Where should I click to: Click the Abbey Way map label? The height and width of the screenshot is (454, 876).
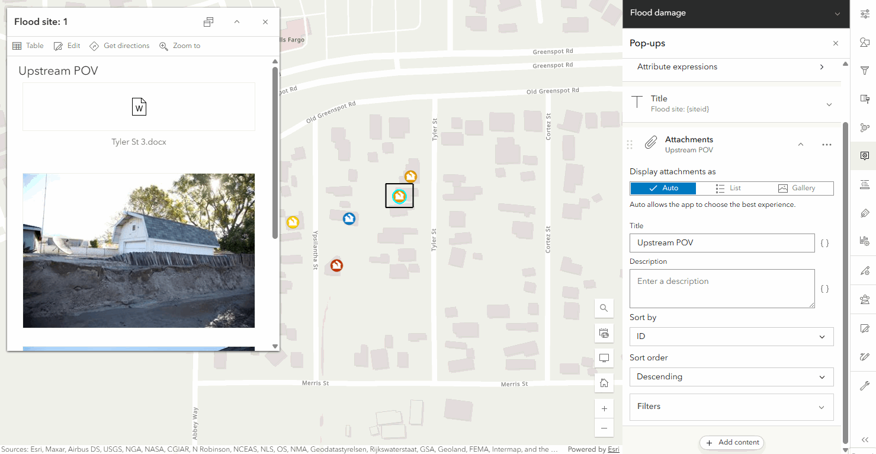click(x=195, y=423)
